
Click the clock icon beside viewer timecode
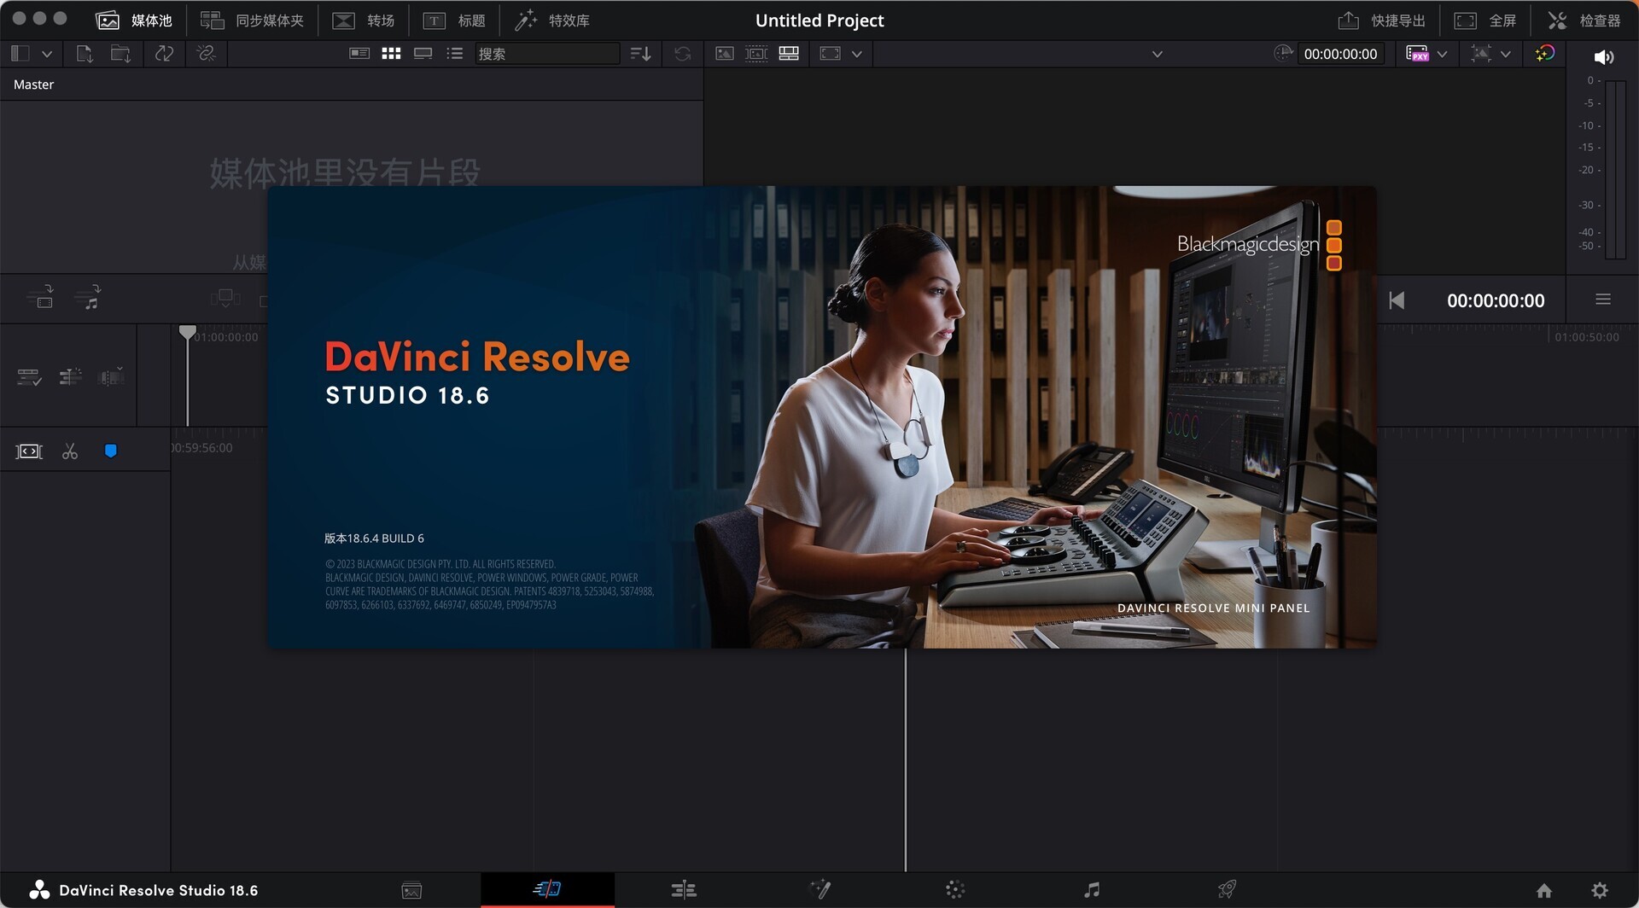pos(1283,53)
